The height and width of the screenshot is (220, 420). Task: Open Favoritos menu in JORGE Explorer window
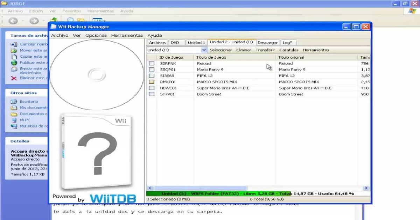[x=72, y=11]
